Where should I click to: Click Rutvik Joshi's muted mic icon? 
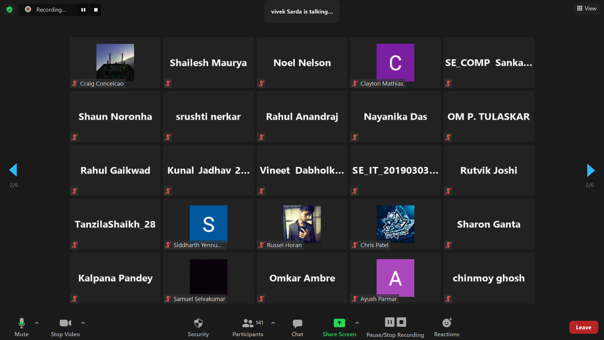pyautogui.click(x=448, y=191)
